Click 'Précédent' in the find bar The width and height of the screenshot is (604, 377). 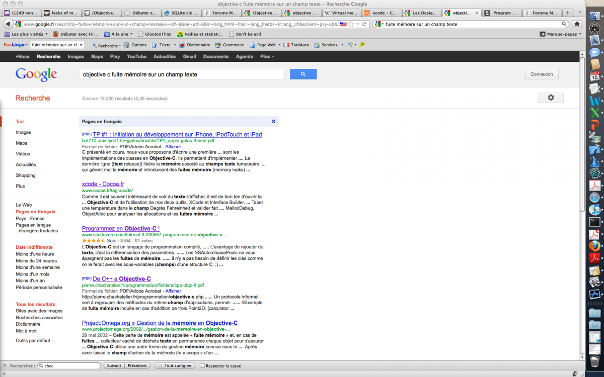137,365
